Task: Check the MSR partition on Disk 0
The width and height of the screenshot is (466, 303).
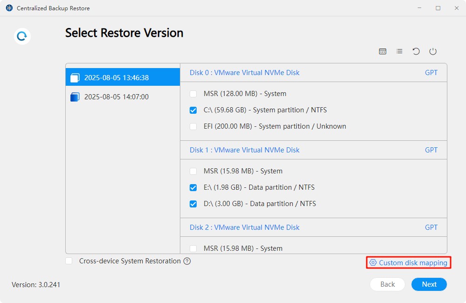Action: [192, 94]
